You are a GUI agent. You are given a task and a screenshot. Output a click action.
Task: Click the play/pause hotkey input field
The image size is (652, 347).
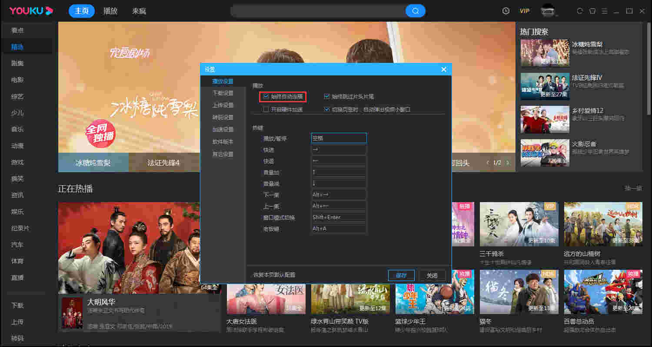coord(339,138)
